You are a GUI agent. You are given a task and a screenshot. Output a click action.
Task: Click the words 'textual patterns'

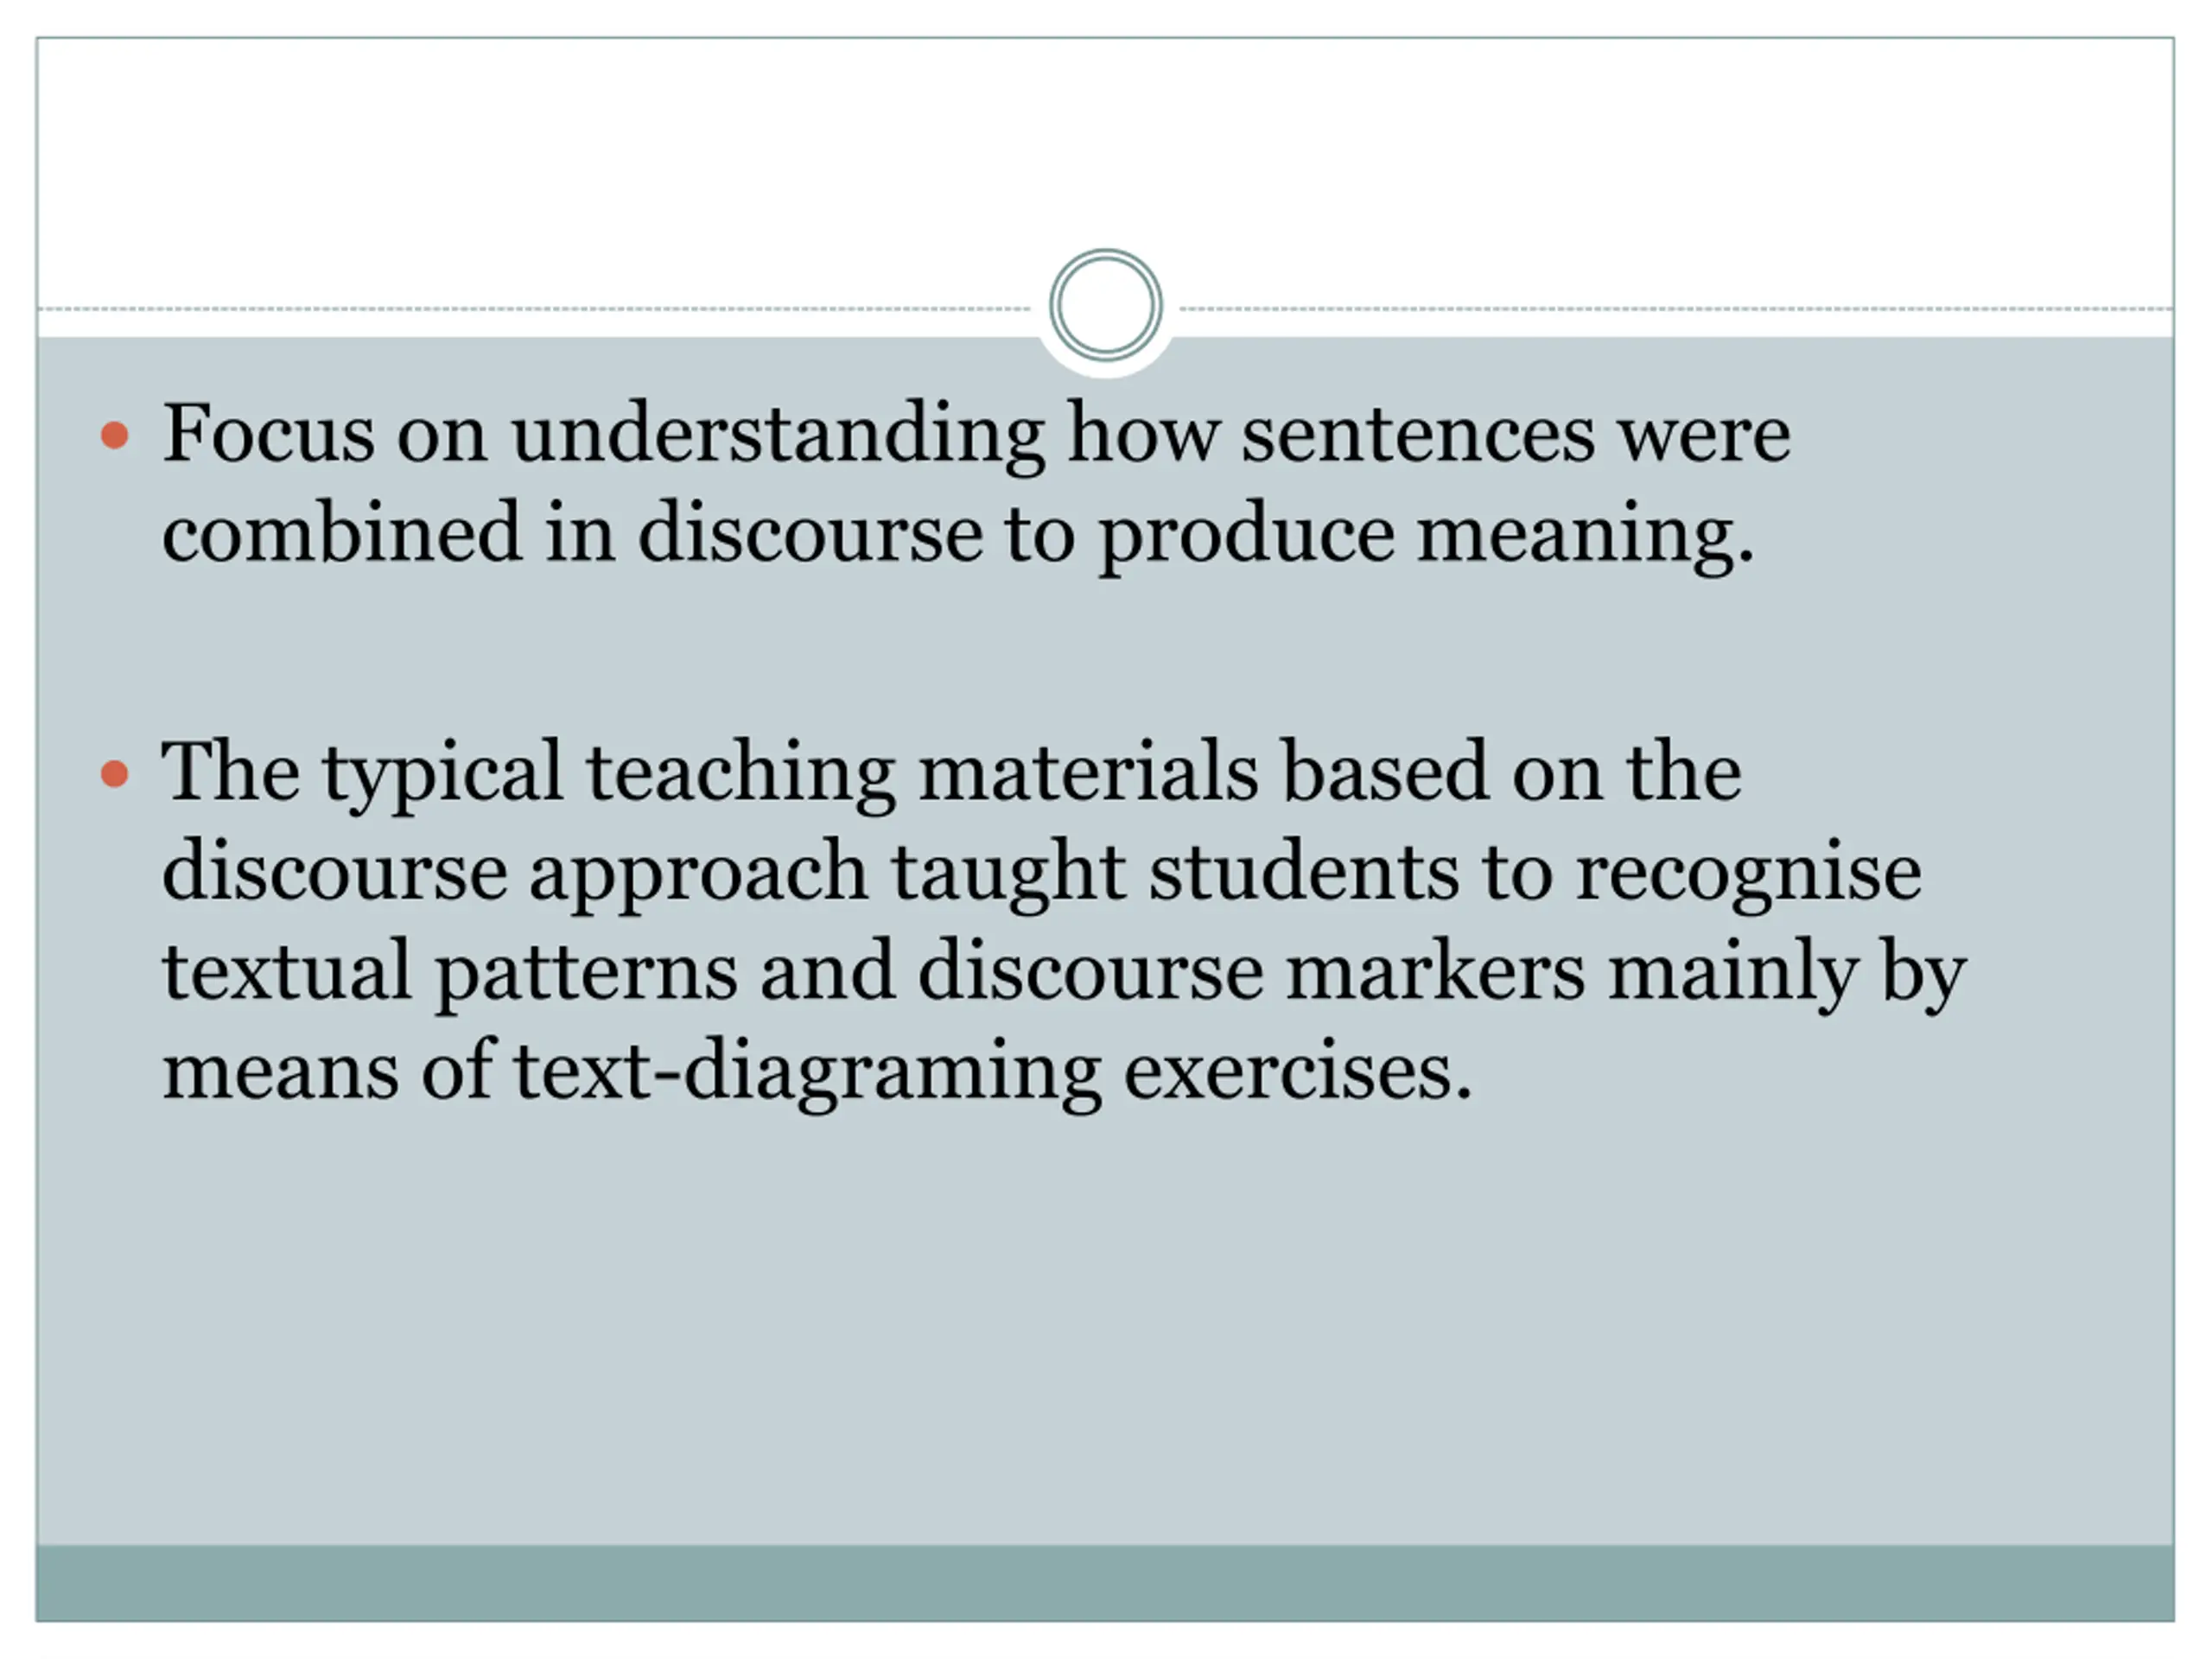click(x=449, y=973)
